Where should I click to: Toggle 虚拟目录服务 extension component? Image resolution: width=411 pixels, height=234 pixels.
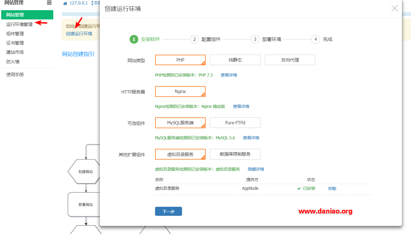coord(180,154)
